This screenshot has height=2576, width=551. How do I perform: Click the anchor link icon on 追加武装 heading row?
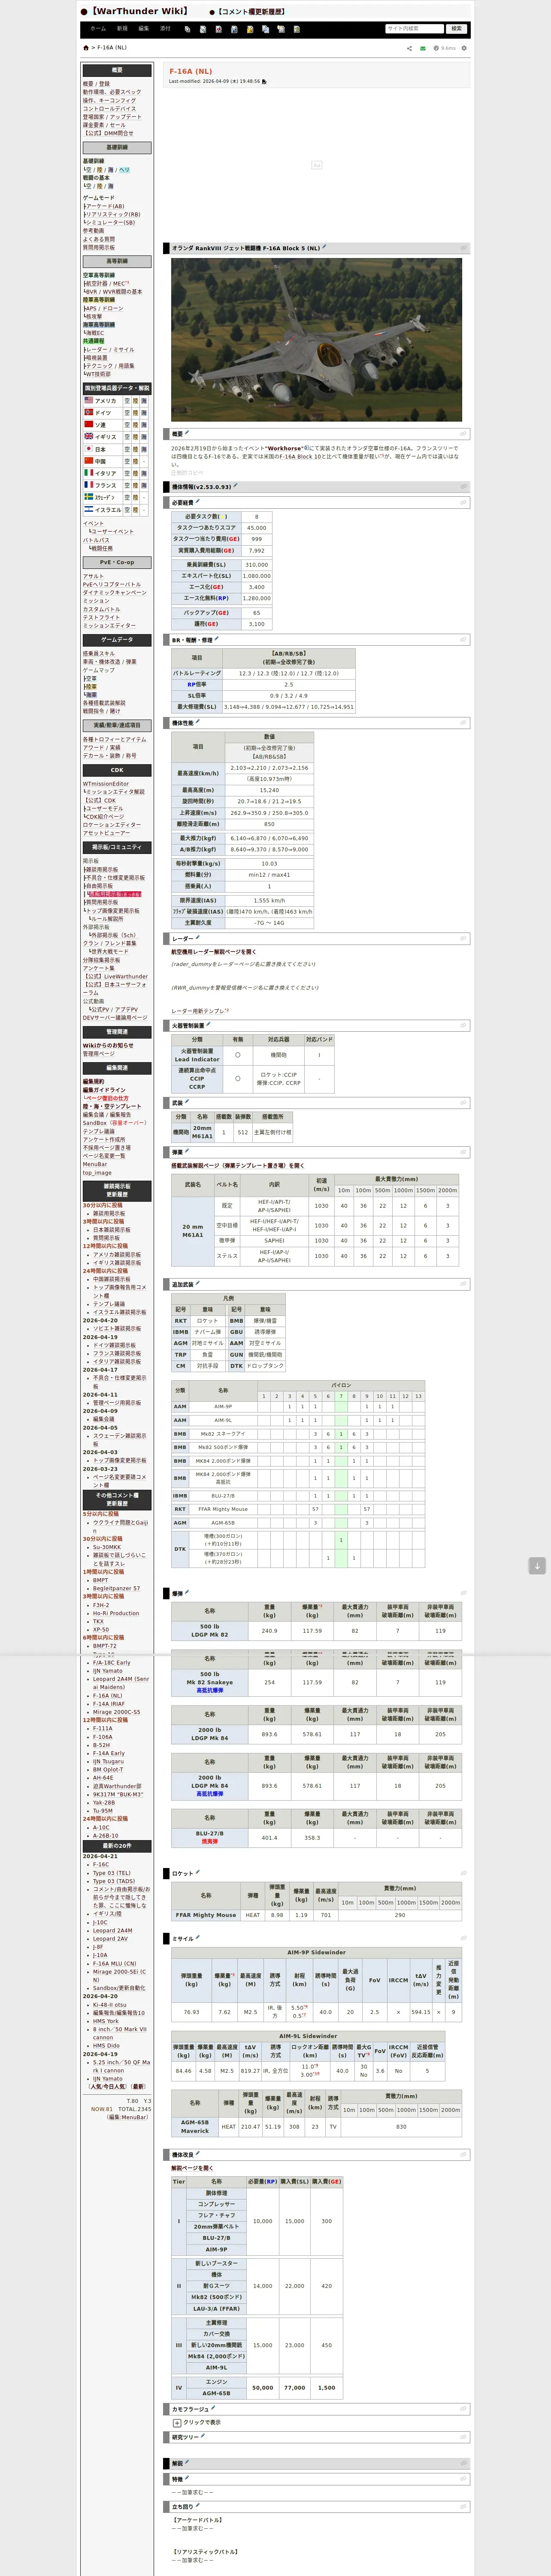(464, 1284)
